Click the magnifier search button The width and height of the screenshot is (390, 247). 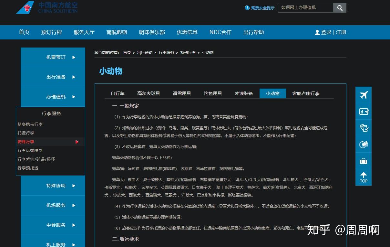(x=340, y=8)
